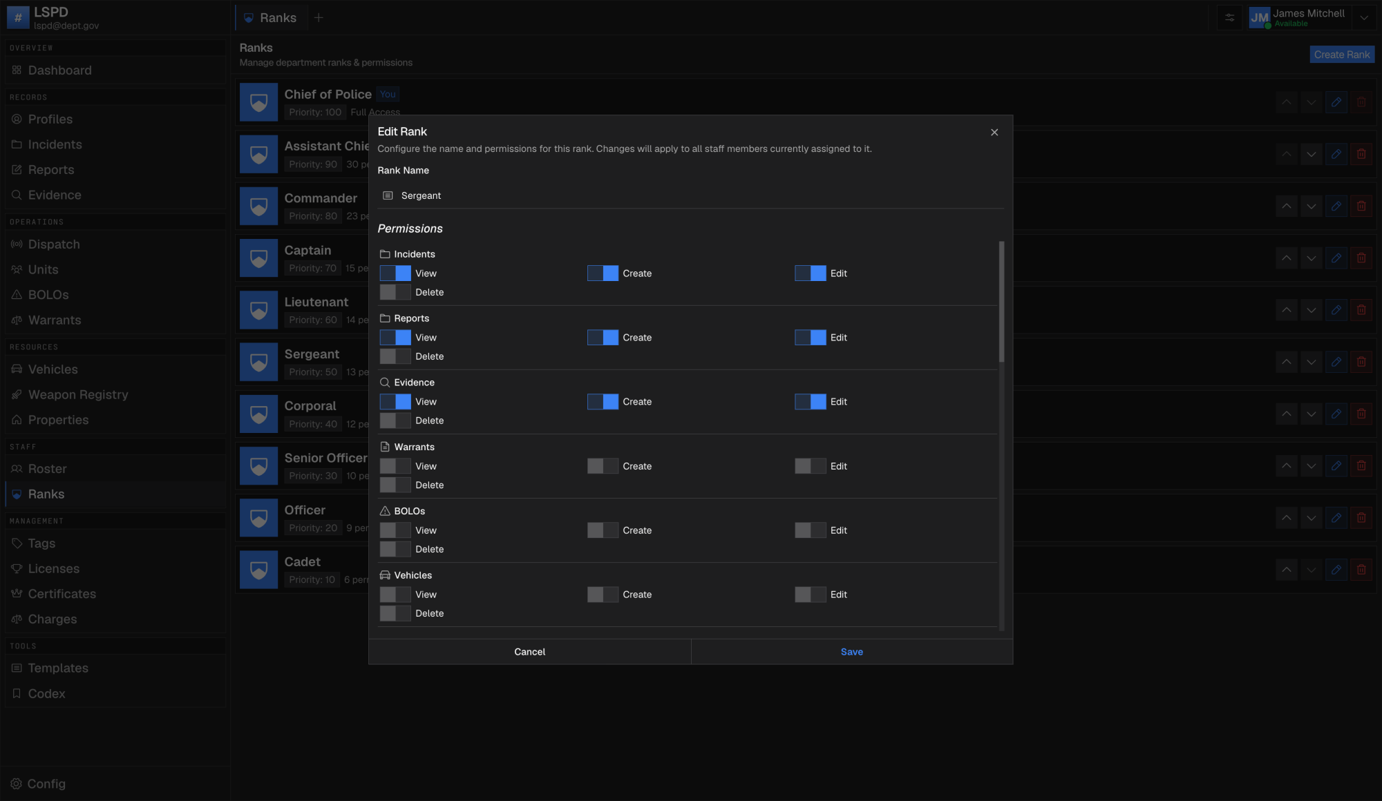Open Dashboard in the sidebar
The height and width of the screenshot is (801, 1382).
[x=115, y=70]
